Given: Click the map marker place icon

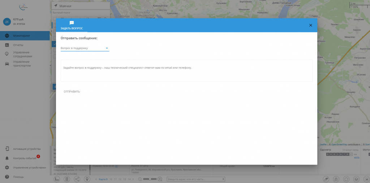Looking at the screenshot, I should pos(336,179).
